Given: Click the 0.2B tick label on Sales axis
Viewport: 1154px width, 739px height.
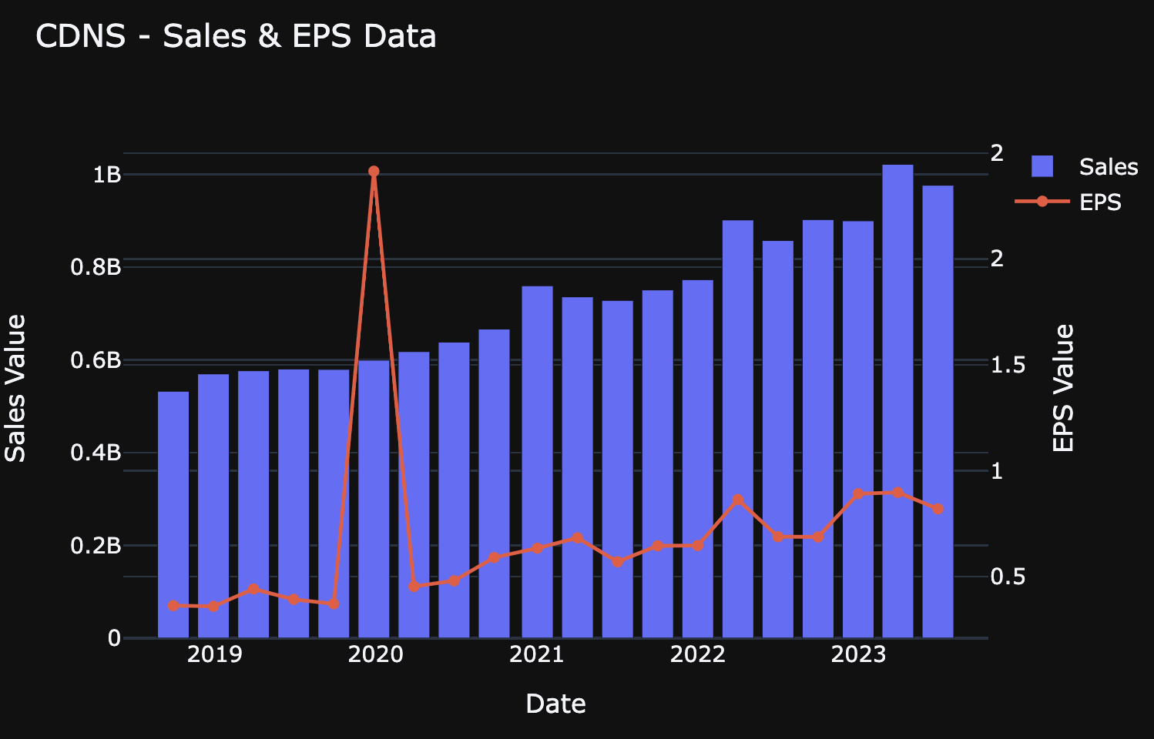Looking at the screenshot, I should (x=96, y=546).
